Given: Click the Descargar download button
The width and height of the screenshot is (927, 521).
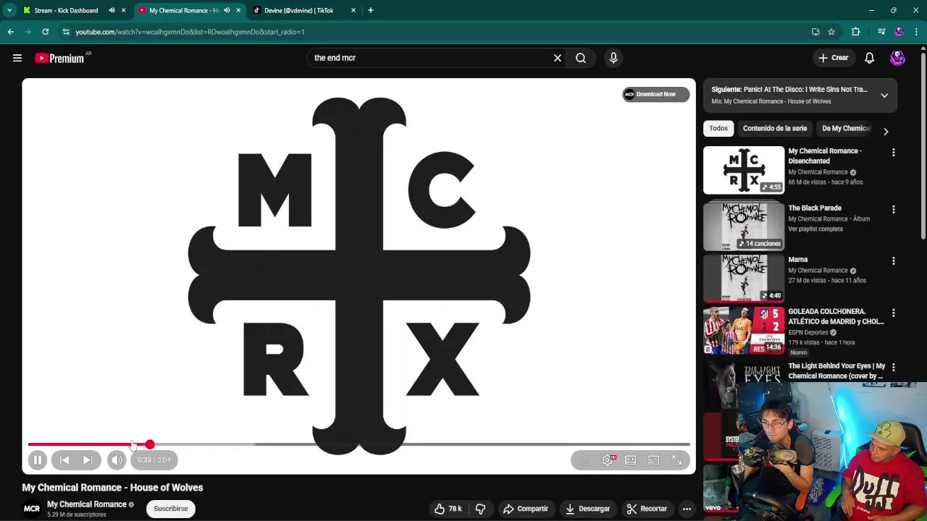Looking at the screenshot, I should pyautogui.click(x=588, y=509).
